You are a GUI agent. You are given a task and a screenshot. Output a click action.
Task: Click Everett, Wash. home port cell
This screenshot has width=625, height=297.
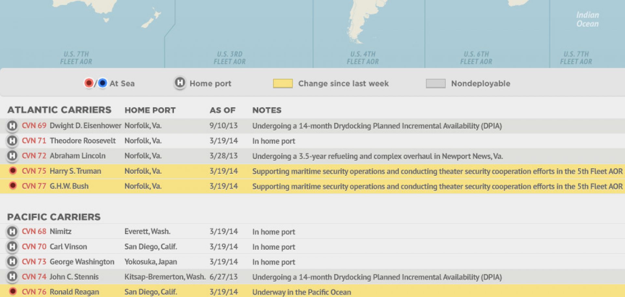click(x=147, y=231)
